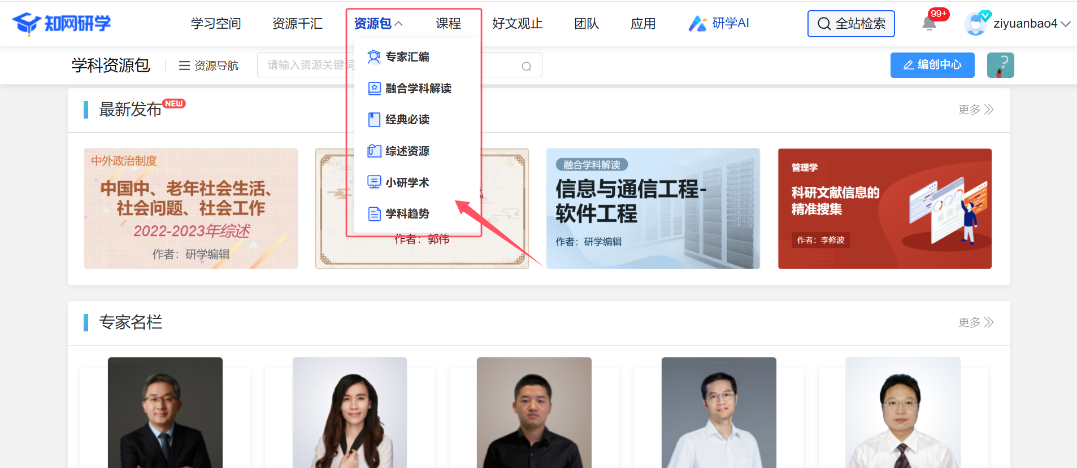Image resolution: width=1077 pixels, height=468 pixels.
Task: Click the 知网研学 logo icon
Action: [x=27, y=24]
